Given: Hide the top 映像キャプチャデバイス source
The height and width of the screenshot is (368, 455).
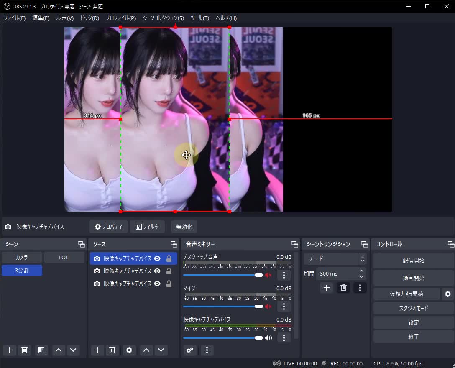Looking at the screenshot, I should (x=157, y=258).
